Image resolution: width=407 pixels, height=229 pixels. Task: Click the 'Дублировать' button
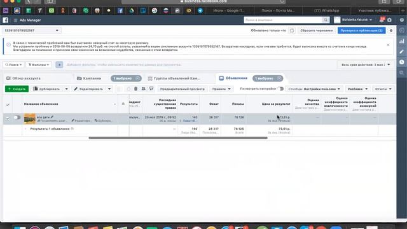(x=47, y=89)
